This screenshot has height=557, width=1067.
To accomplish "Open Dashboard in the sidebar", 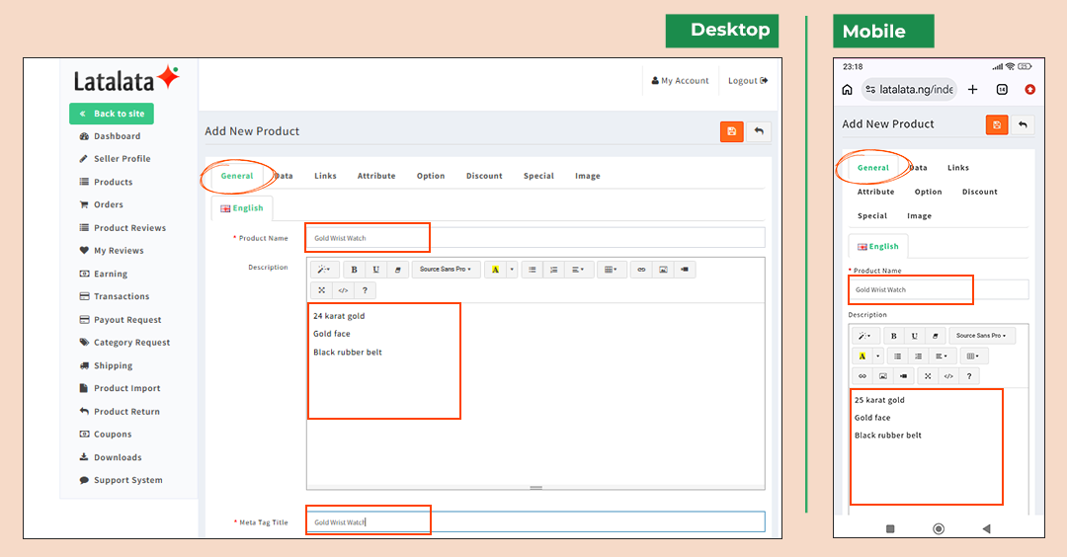I will tap(111, 136).
